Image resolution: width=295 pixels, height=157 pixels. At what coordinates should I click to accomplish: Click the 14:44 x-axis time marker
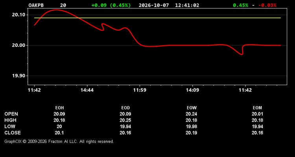(x=87, y=90)
